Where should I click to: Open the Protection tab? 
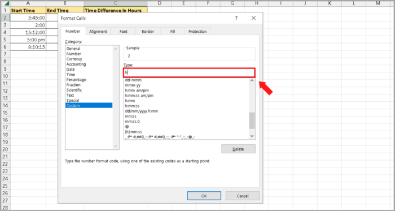coord(197,32)
